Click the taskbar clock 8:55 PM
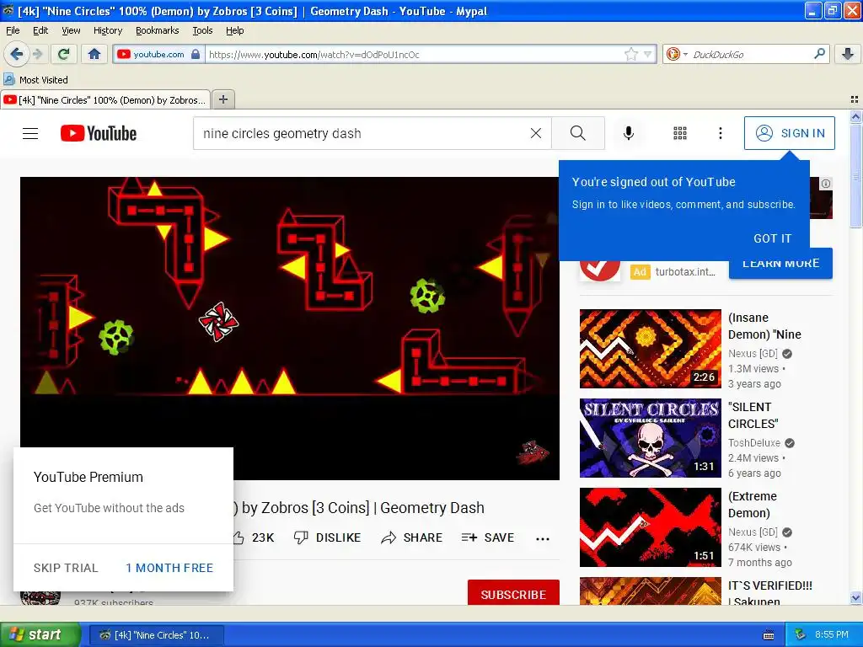This screenshot has height=647, width=863. coord(831,634)
